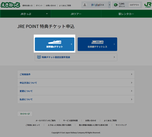152x137 pixels.
Task: Click the JRE POINT green emblem icon
Action: click(116, 5)
